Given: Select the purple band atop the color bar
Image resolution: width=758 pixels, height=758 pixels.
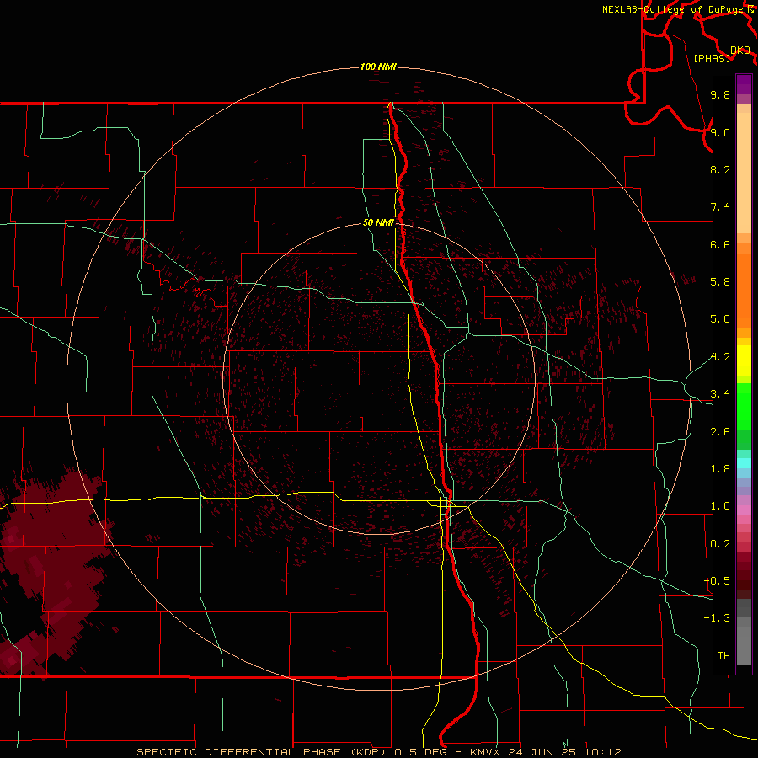Looking at the screenshot, I should pos(744,84).
